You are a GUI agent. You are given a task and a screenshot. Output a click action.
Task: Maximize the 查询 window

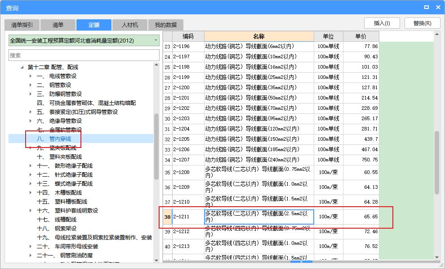click(427, 7)
